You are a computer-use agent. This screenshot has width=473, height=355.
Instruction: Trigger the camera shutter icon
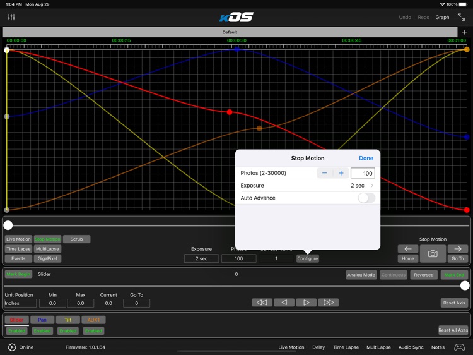[x=433, y=254]
